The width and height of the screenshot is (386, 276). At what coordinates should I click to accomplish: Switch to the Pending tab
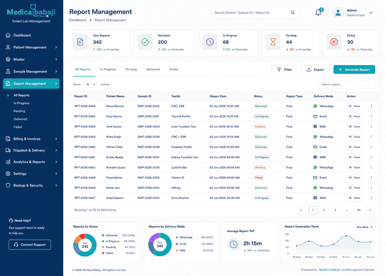[131, 69]
